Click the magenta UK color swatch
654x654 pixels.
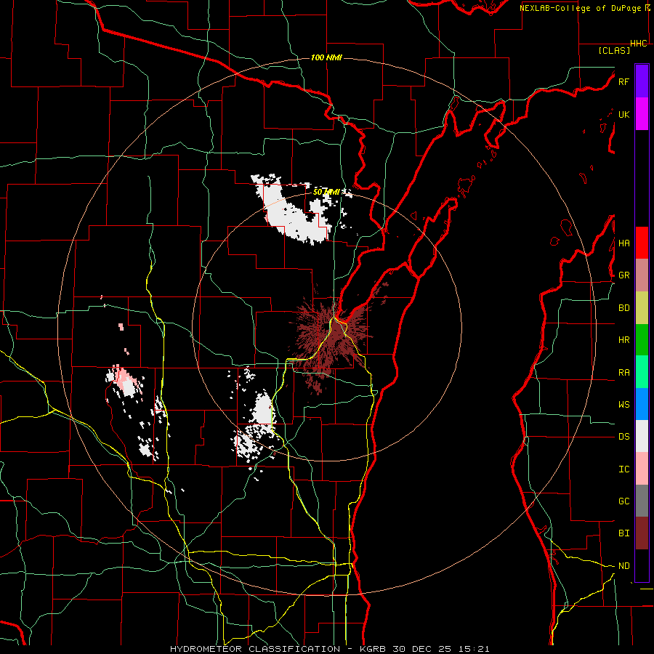[x=642, y=114]
